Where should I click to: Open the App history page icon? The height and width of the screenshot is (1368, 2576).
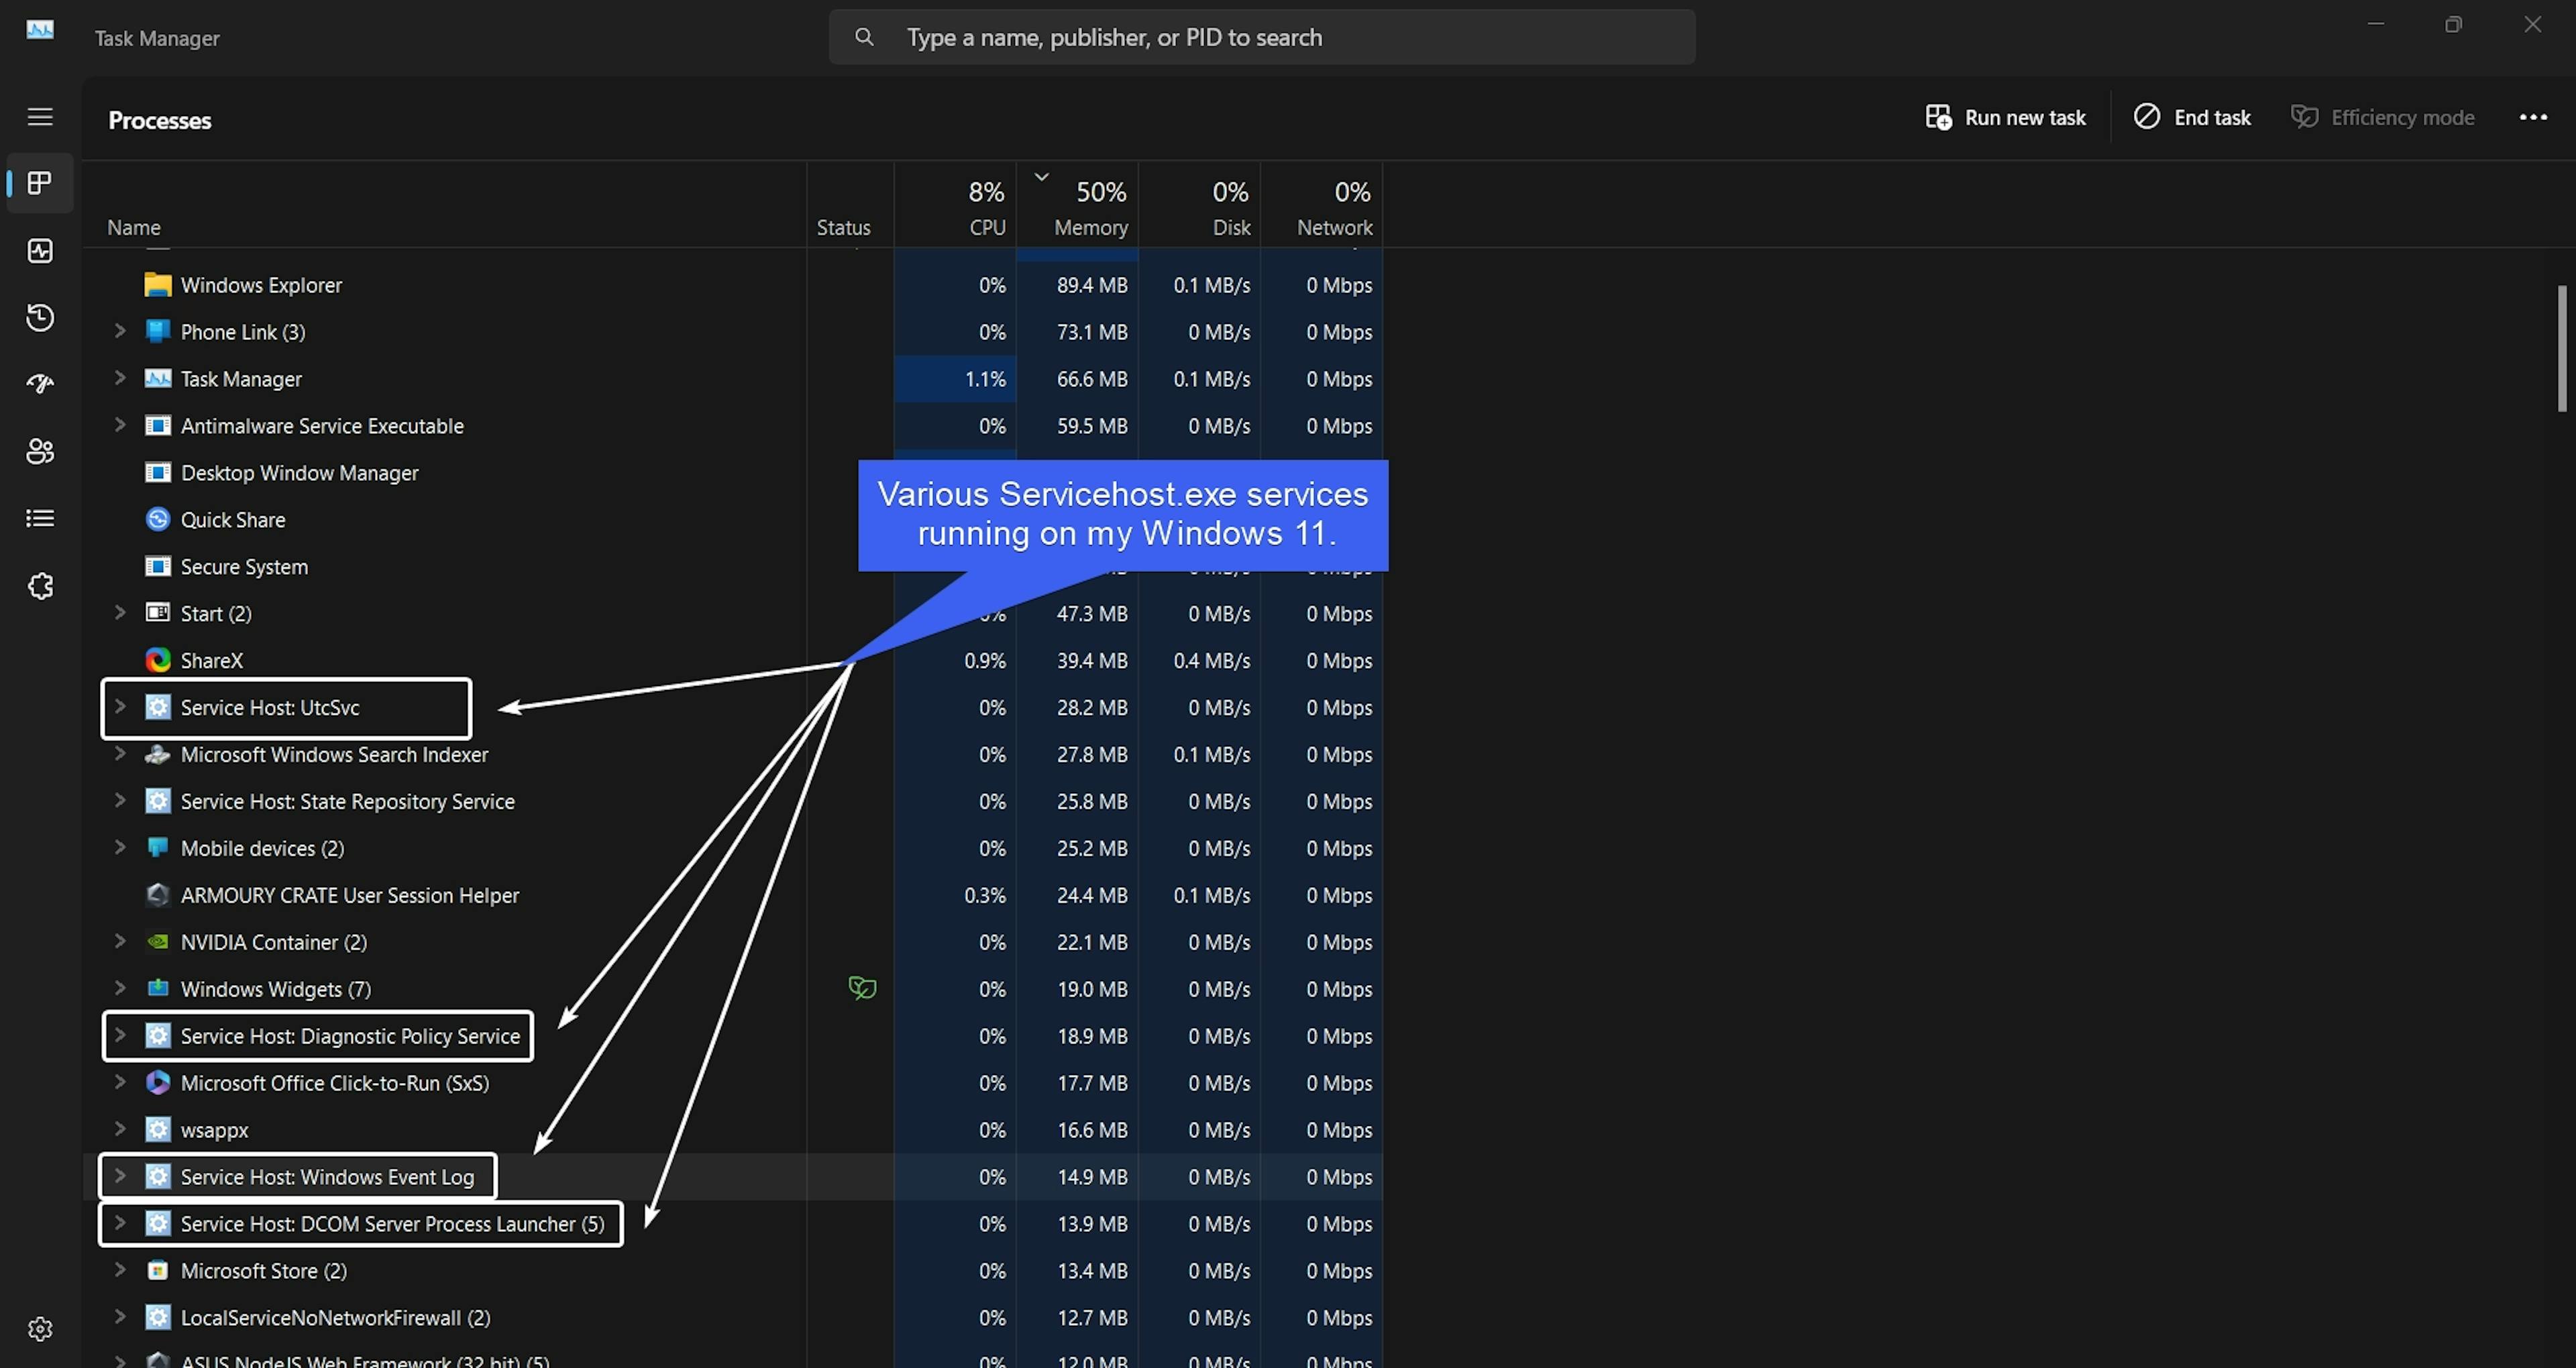pyautogui.click(x=40, y=317)
